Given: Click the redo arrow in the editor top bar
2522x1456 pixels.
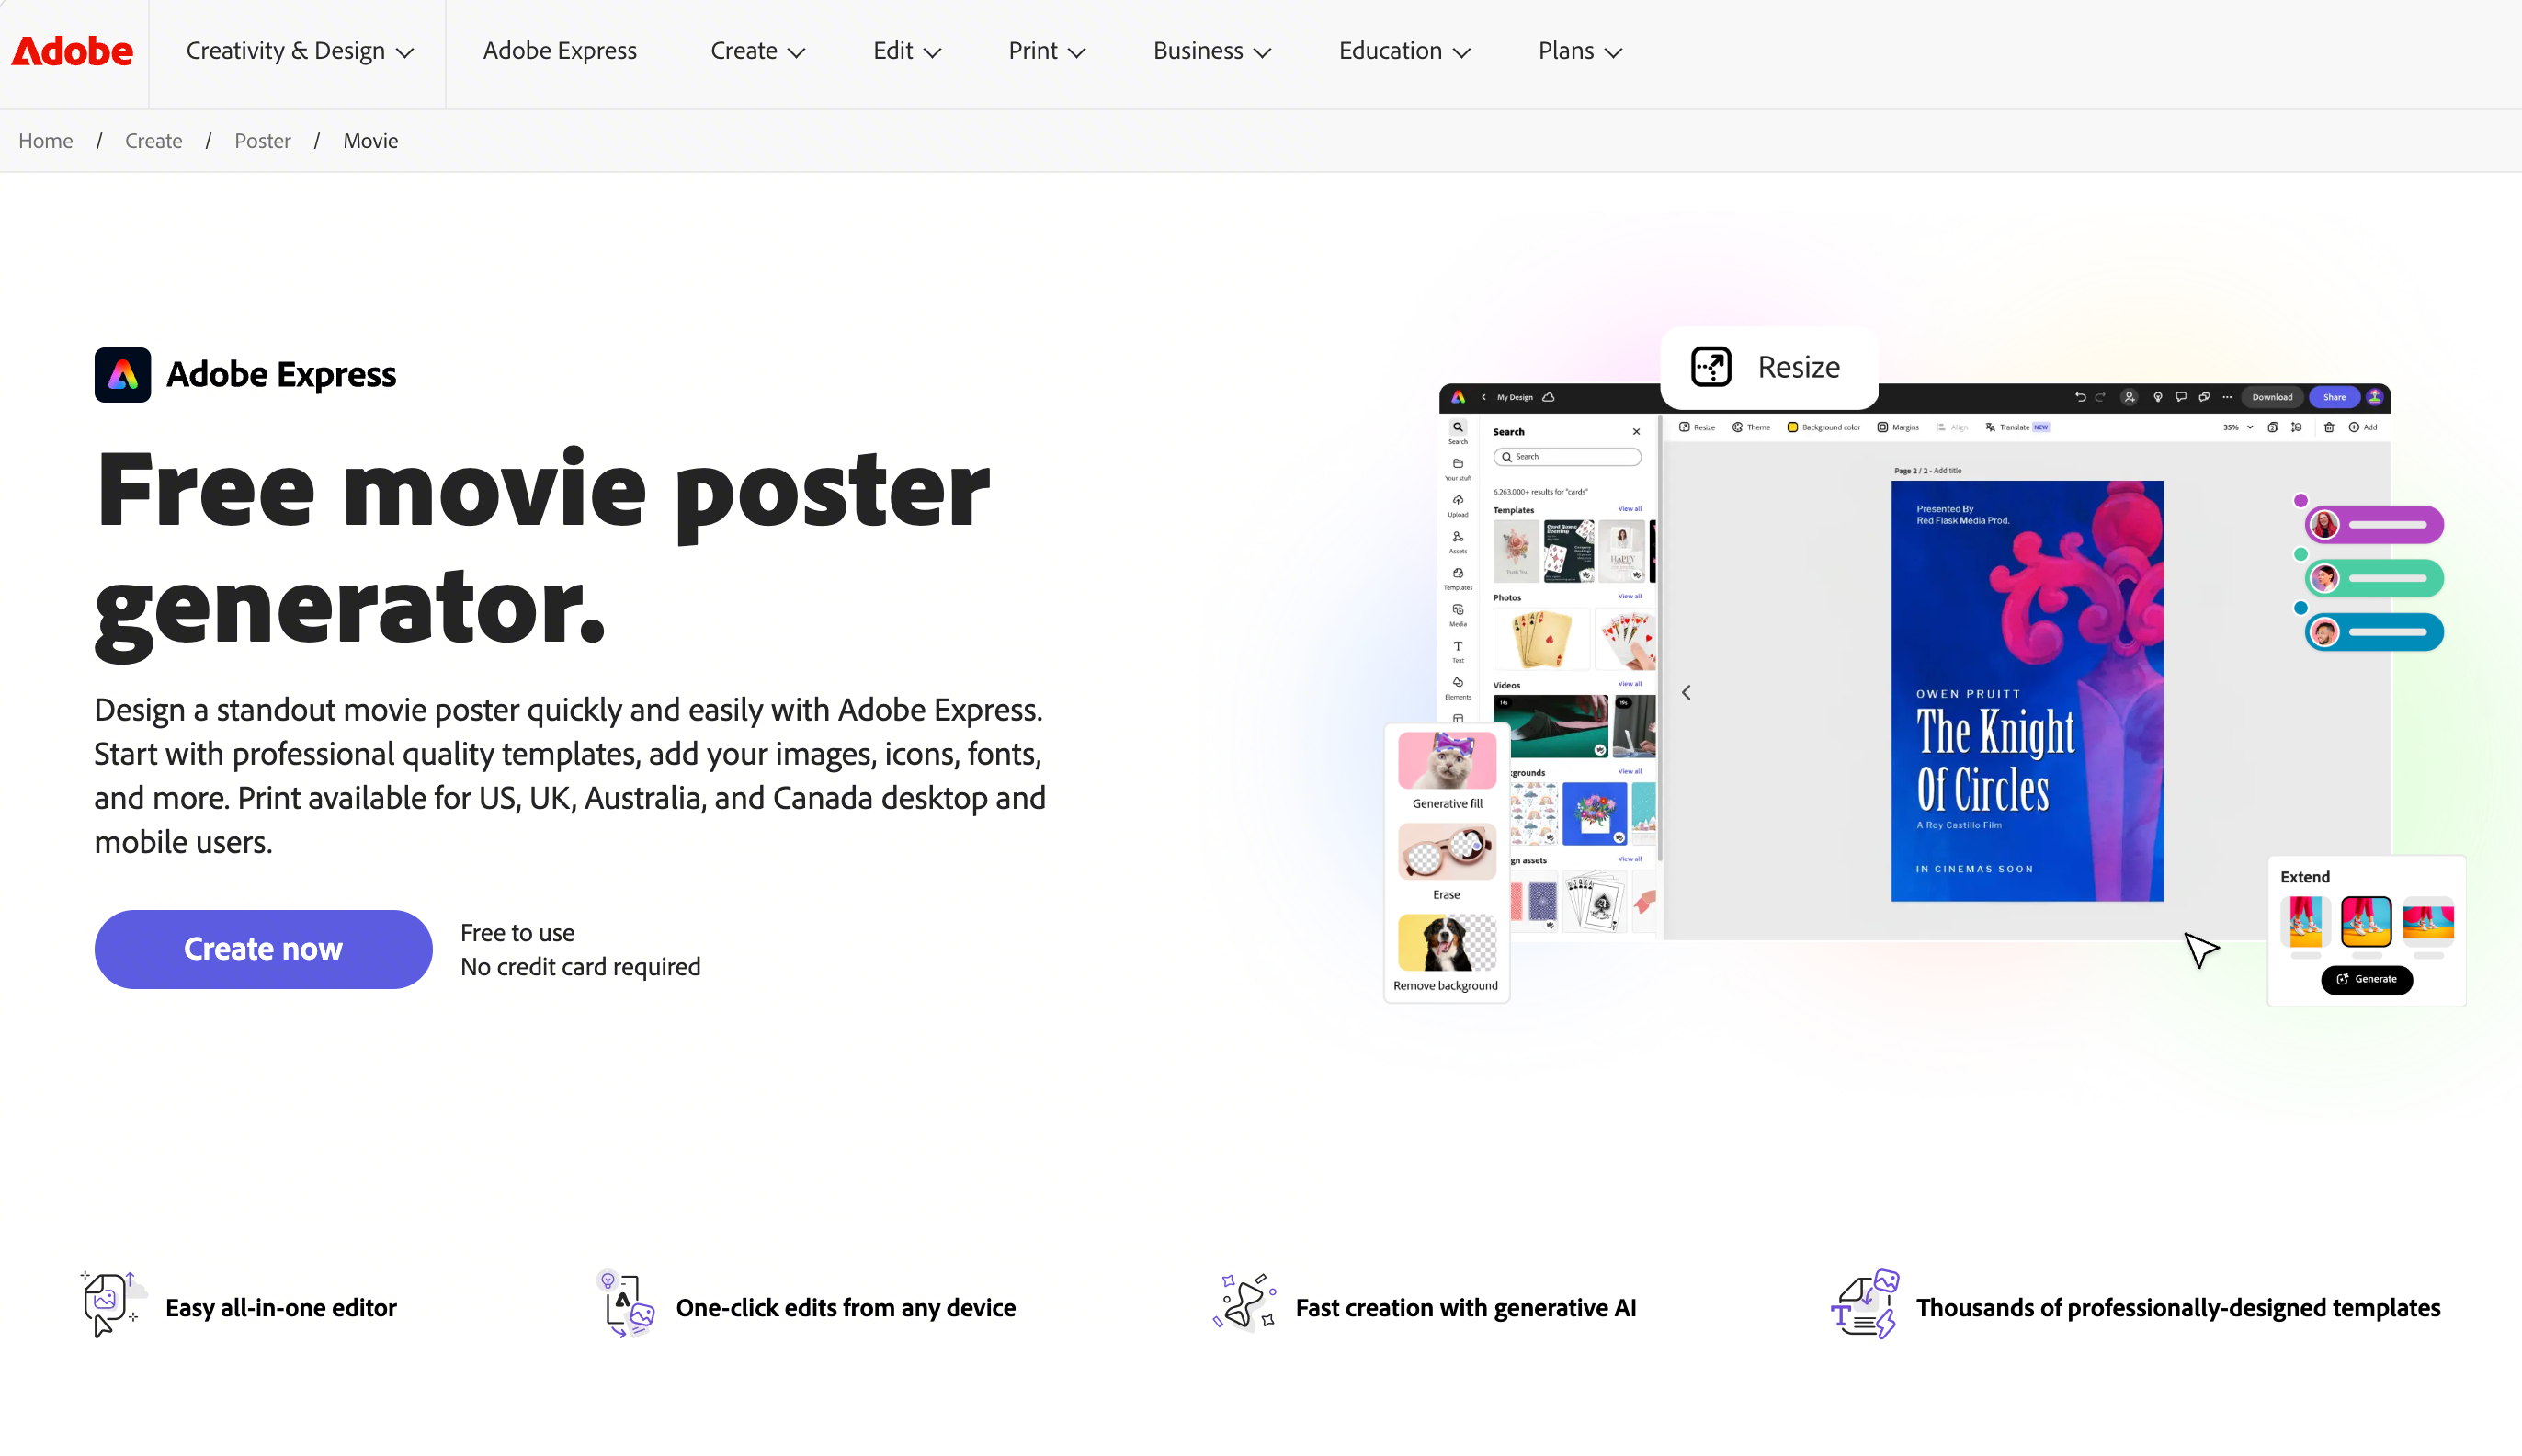Looking at the screenshot, I should (x=2100, y=397).
